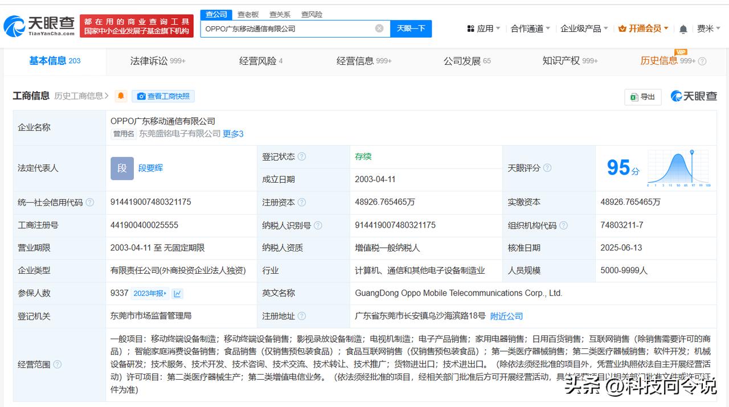Click help icon beside 天眼评分
729x407 pixels.
547,168
